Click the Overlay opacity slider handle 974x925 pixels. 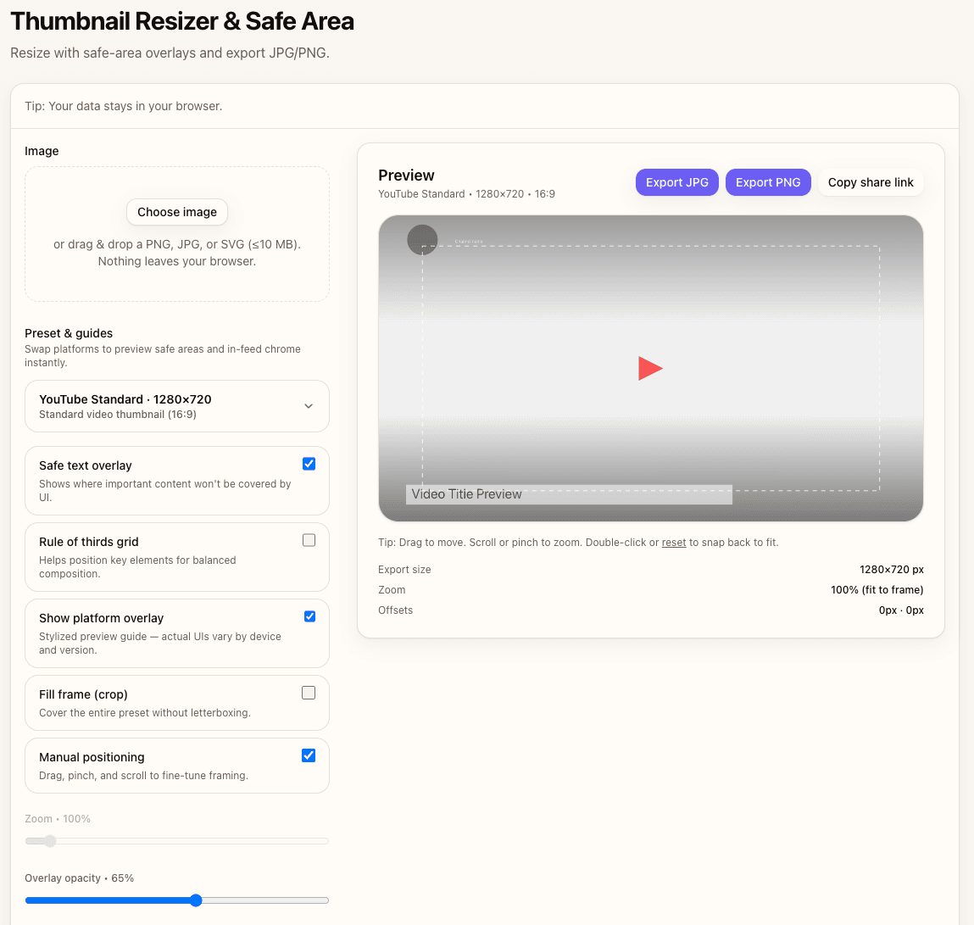pyautogui.click(x=196, y=900)
